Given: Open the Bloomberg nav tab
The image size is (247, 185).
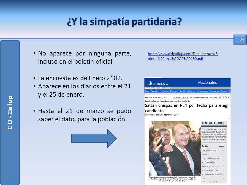Looking at the screenshot, I should click(174, 91).
